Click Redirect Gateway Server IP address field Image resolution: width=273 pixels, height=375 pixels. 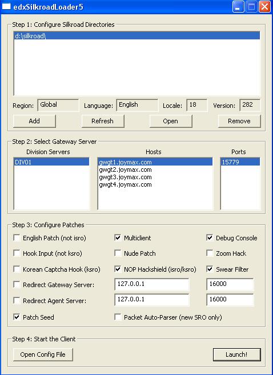pos(152,284)
